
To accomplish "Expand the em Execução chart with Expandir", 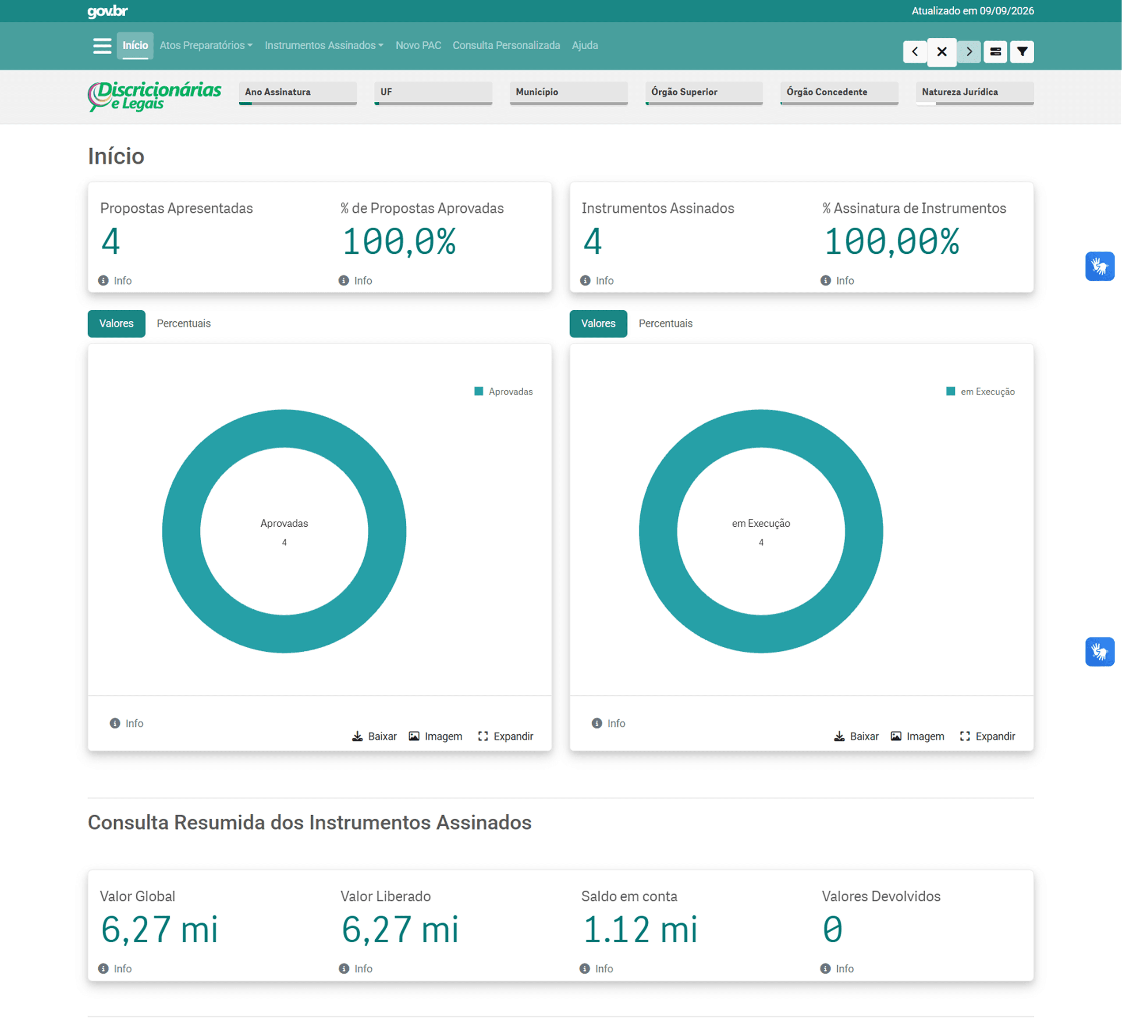I will click(987, 736).
